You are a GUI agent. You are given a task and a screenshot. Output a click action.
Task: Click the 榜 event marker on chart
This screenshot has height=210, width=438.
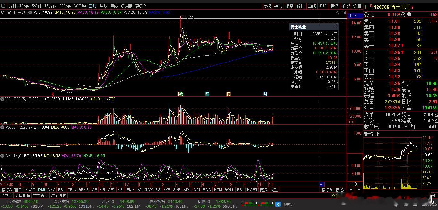click(x=228, y=94)
